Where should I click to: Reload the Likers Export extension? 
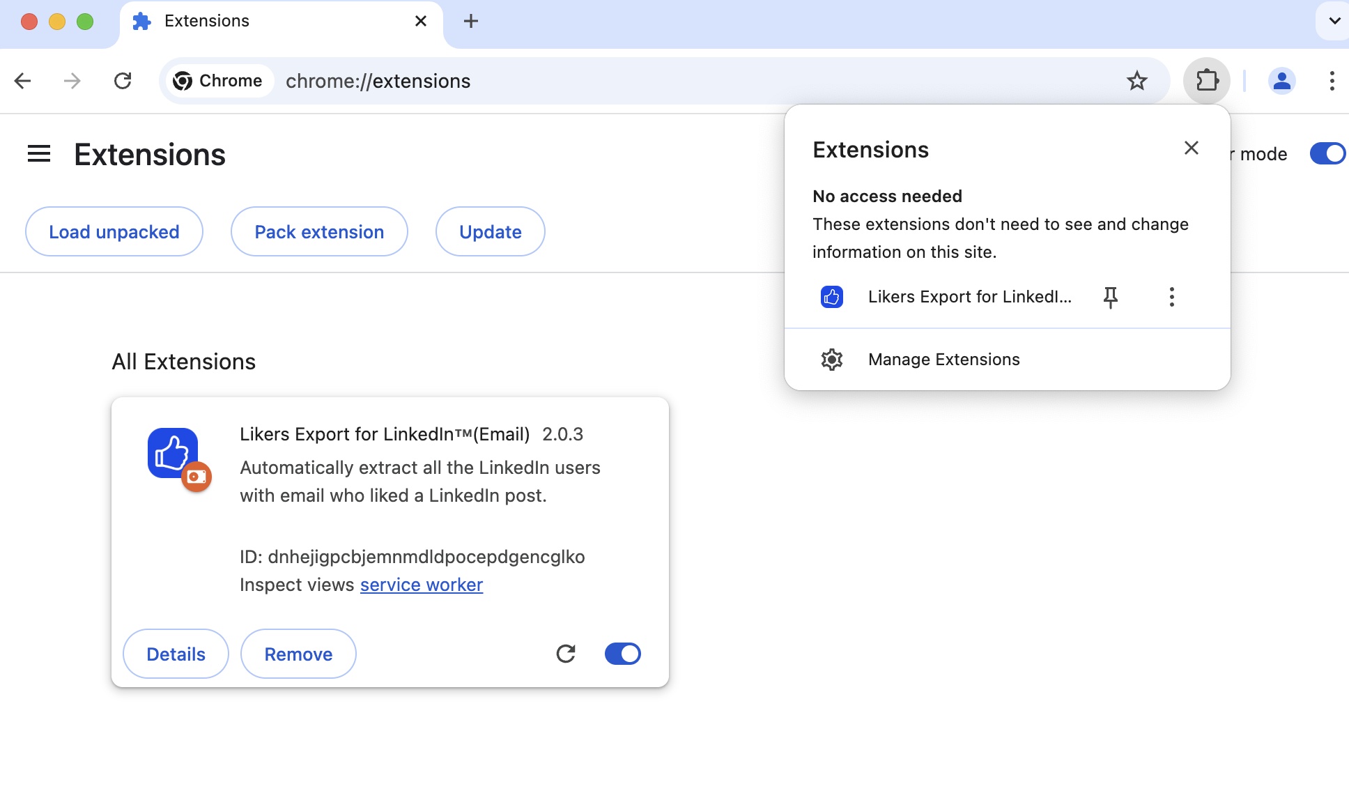(x=566, y=654)
